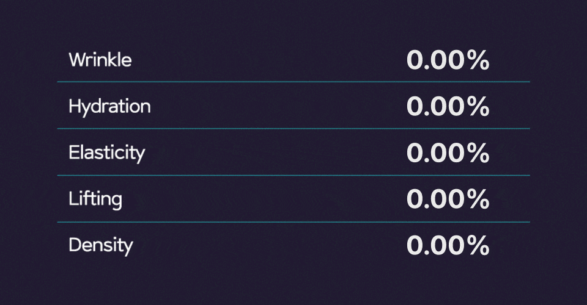This screenshot has width=587, height=305.
Task: Click the divider line below Hydration
Action: click(x=293, y=129)
